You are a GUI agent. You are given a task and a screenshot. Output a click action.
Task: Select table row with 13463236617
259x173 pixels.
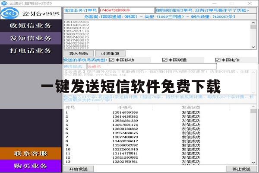point(157,141)
